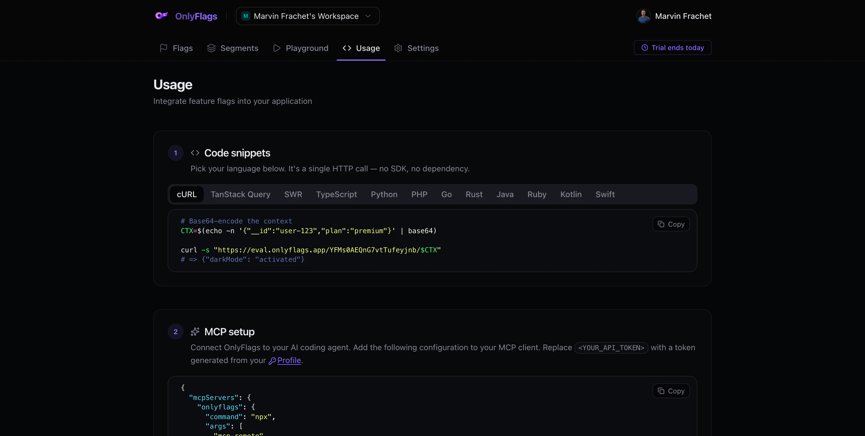Click the Playground play icon
The image size is (865, 436).
[277, 48]
